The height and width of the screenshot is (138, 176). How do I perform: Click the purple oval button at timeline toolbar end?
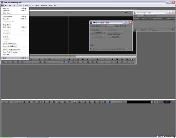click(167, 102)
